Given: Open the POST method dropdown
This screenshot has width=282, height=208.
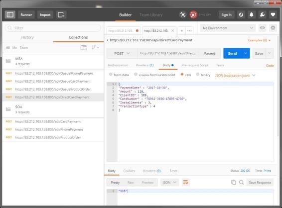Looking at the screenshot, I should point(122,53).
